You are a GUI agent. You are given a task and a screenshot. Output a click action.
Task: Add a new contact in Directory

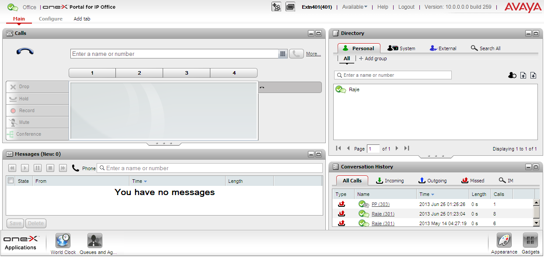click(x=512, y=75)
